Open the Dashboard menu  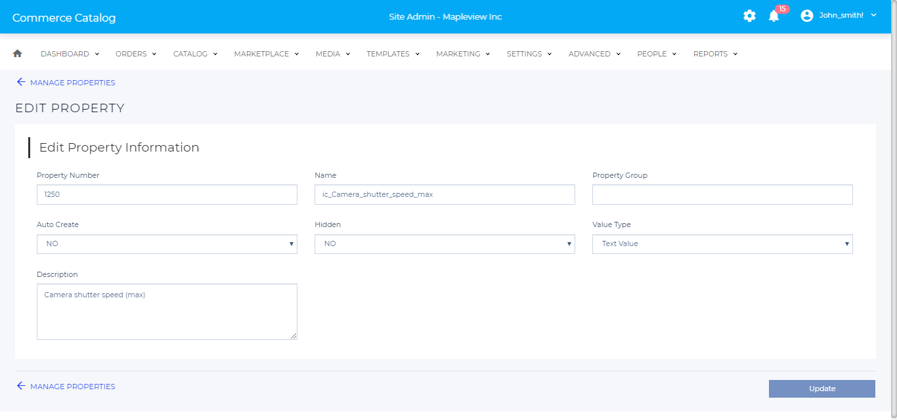click(x=70, y=54)
